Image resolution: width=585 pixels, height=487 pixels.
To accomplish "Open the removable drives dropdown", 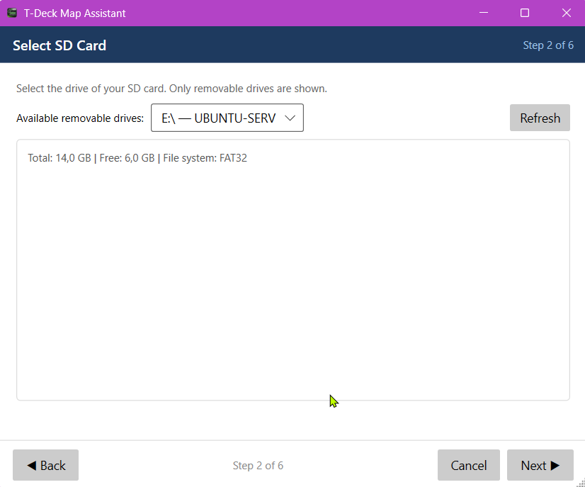I will click(227, 118).
